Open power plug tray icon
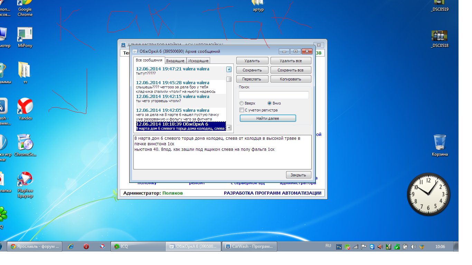The width and height of the screenshot is (472, 265). 405,247
